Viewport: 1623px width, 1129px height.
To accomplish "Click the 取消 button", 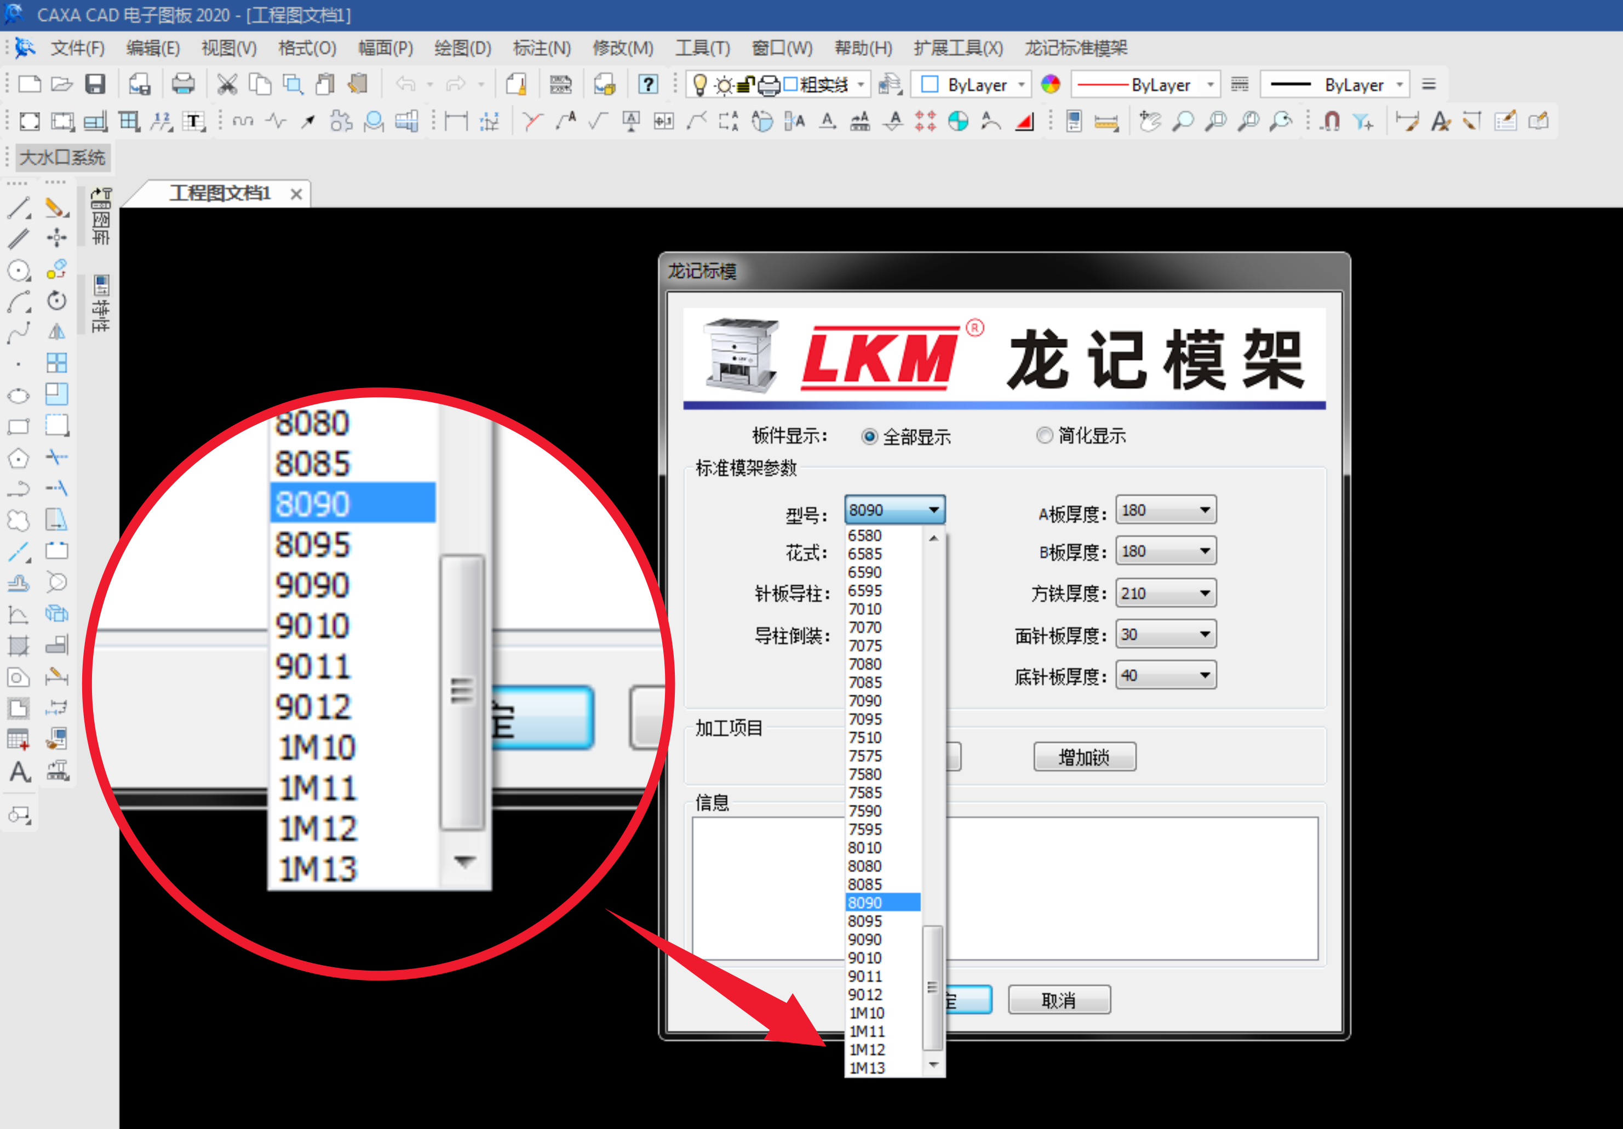I will click(x=1058, y=1000).
